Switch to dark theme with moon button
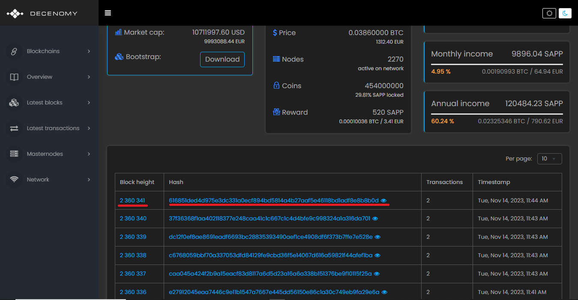 coord(565,13)
